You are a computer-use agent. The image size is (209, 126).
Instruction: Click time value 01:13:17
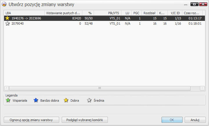pyautogui.click(x=195, y=18)
